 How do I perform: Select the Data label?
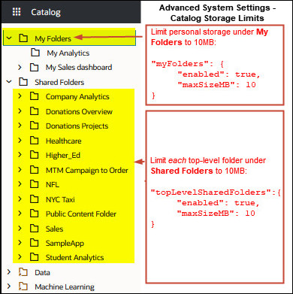click(x=42, y=272)
